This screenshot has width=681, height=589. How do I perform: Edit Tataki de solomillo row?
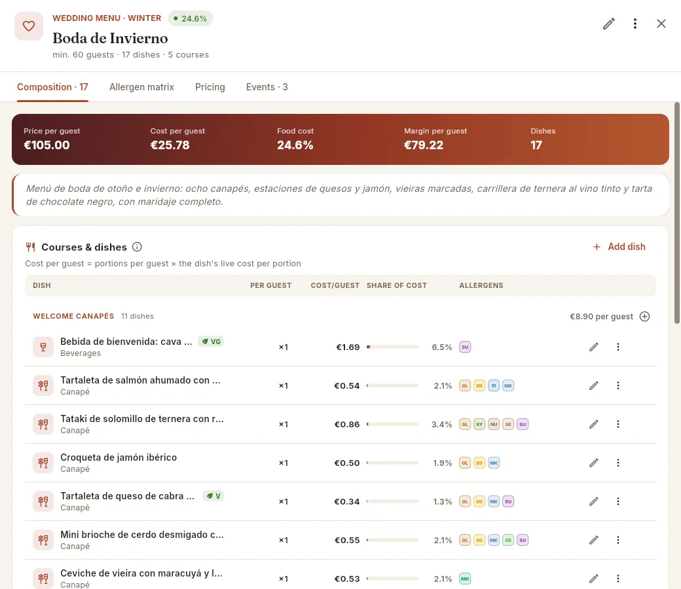click(x=594, y=424)
